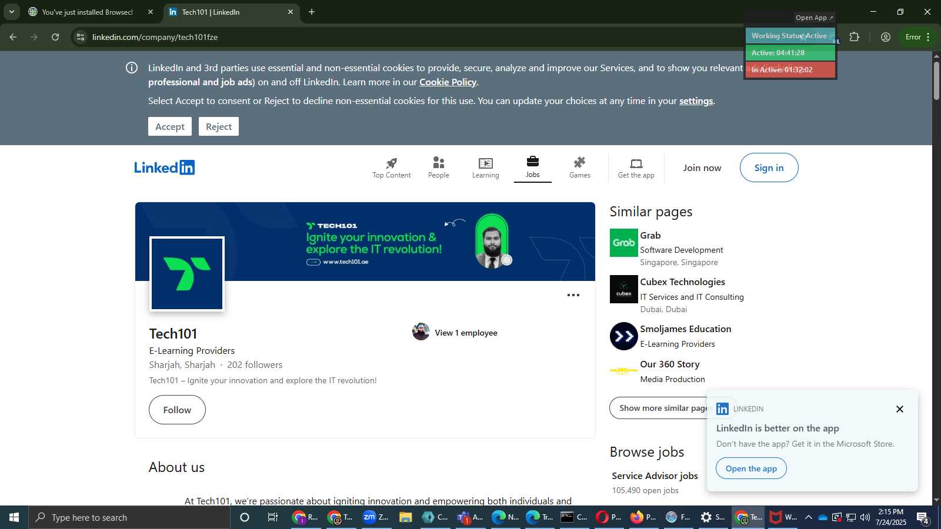Viewport: 941px width, 529px height.
Task: Open the Top Content rocket icon
Action: 392,163
